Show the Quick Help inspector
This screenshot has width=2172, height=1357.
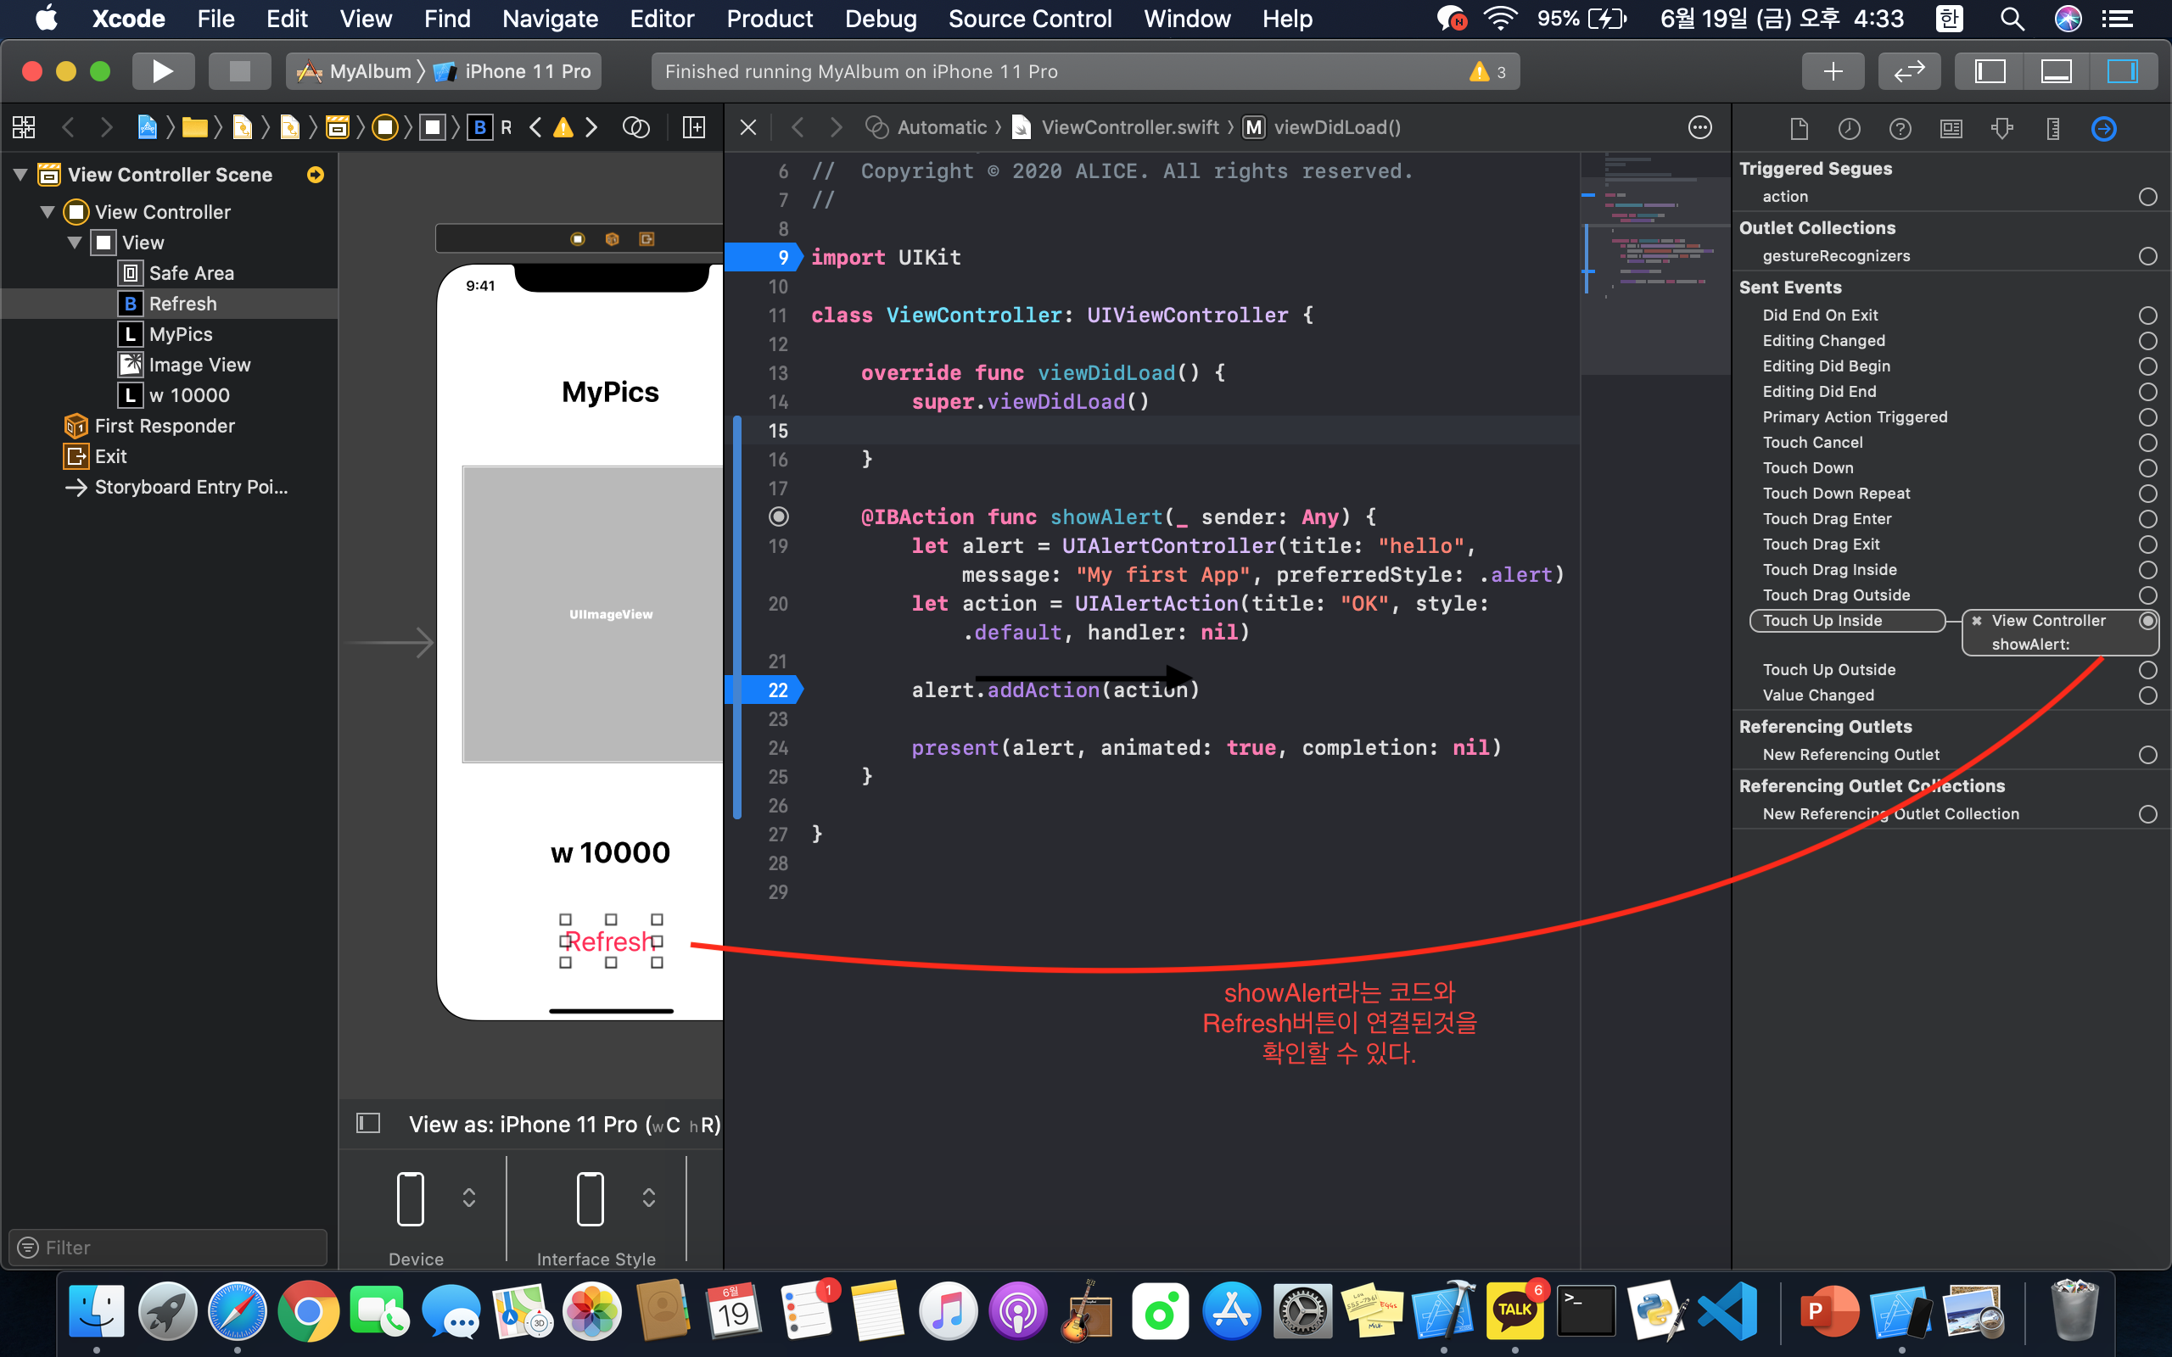point(1899,128)
